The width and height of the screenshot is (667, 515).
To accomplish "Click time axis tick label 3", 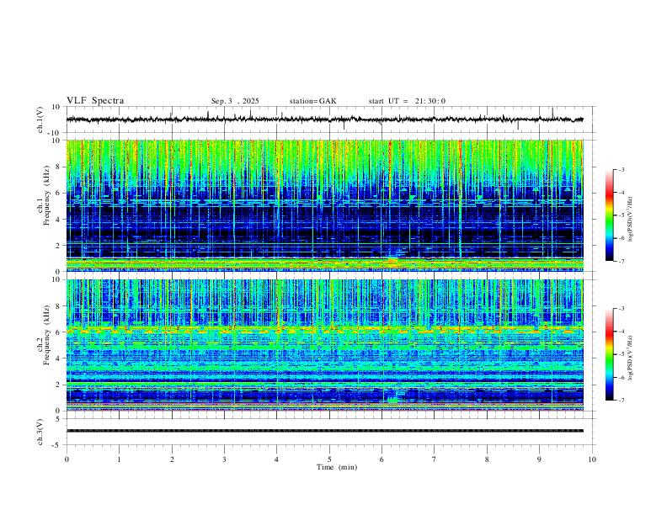I will click(224, 459).
